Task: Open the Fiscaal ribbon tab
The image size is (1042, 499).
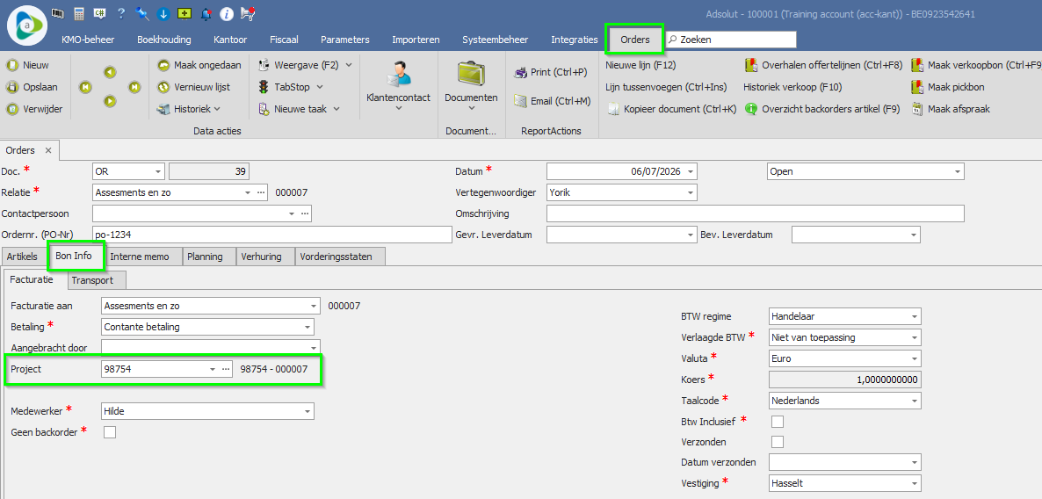Action: click(x=282, y=40)
